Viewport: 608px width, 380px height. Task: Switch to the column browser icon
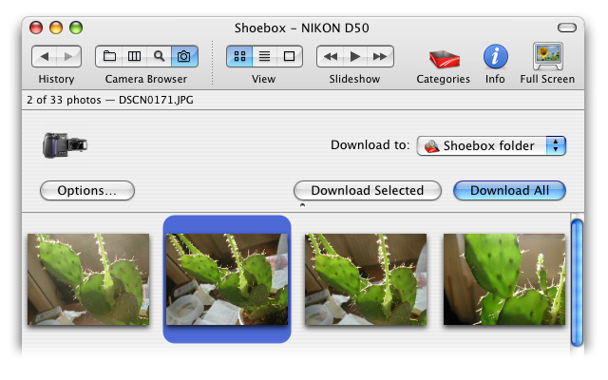[x=134, y=57]
